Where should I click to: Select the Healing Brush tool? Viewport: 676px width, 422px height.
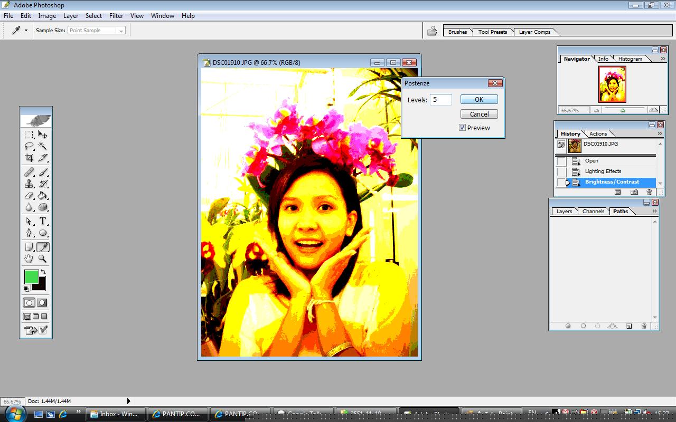pyautogui.click(x=29, y=172)
